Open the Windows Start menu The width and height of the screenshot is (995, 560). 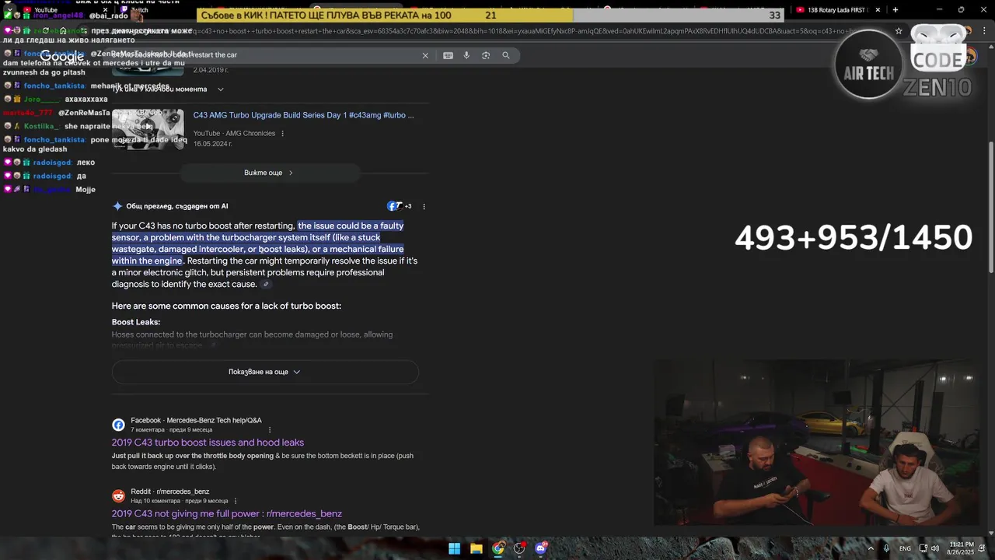coord(454,548)
